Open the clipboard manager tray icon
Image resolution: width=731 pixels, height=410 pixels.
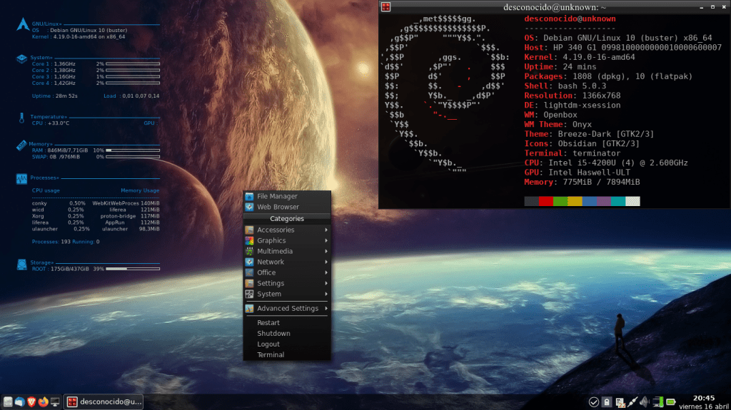(606, 402)
